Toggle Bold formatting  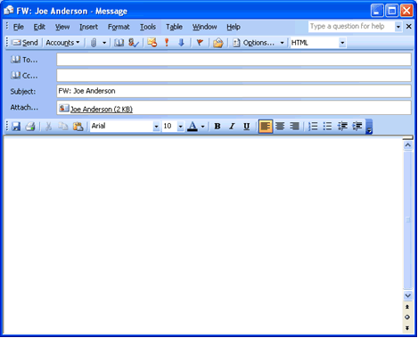[x=217, y=127]
